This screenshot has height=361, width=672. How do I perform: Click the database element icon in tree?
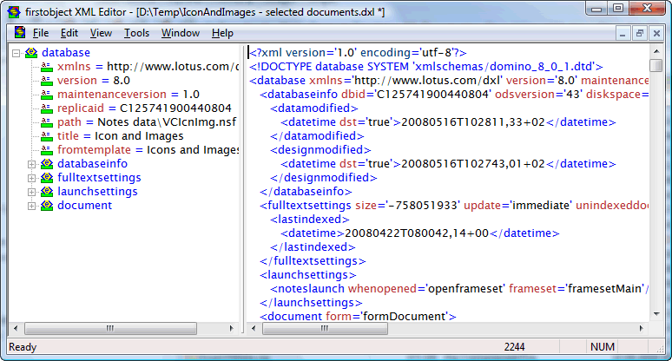pyautogui.click(x=31, y=53)
